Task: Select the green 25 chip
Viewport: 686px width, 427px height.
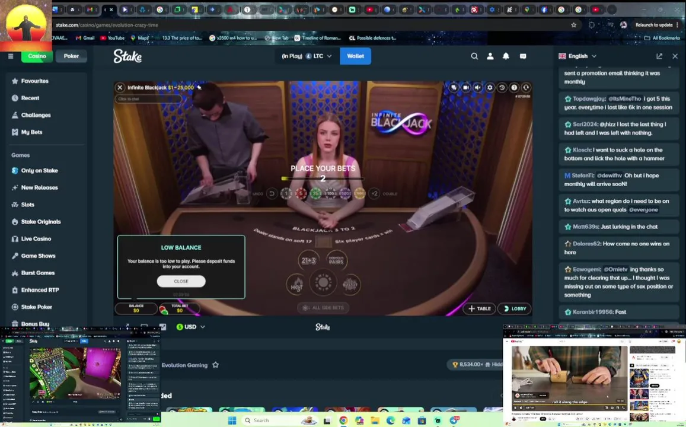Action: [315, 193]
